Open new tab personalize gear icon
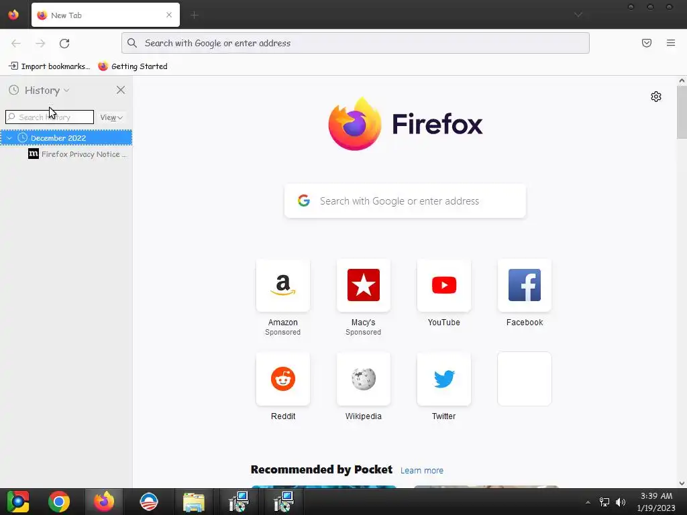This screenshot has width=687, height=515. point(656,97)
